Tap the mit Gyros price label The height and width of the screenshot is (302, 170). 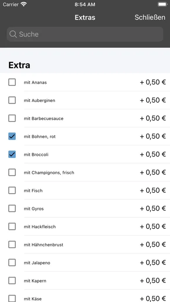(x=153, y=208)
